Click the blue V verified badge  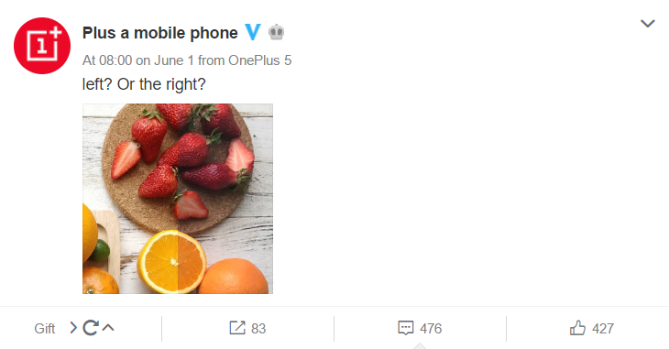[253, 32]
